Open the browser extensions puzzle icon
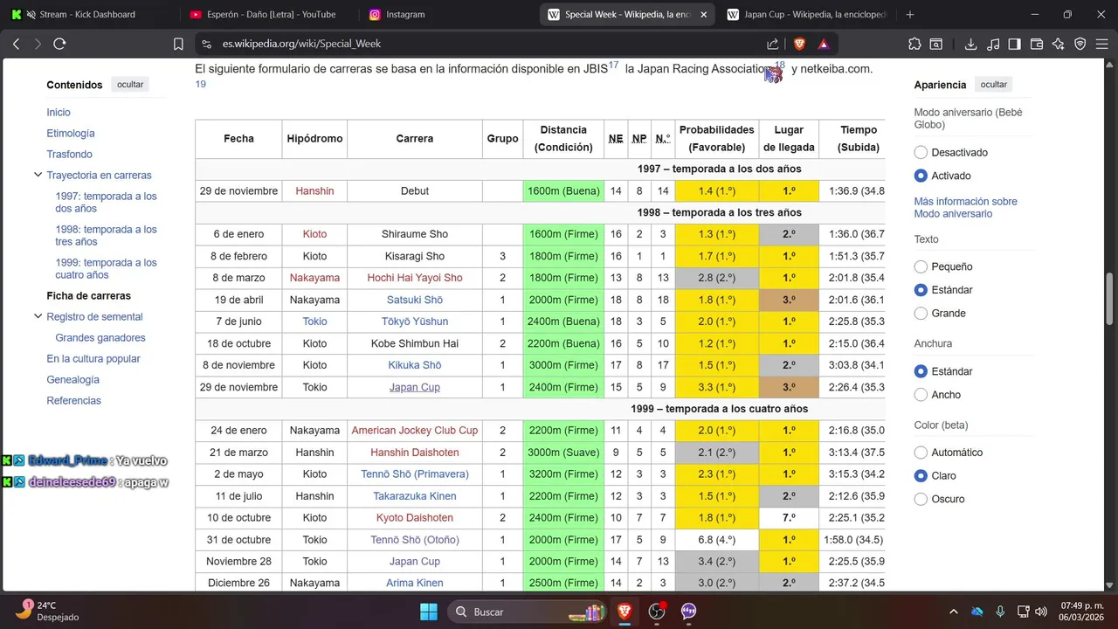Screen dimensions: 1118x629 point(914,44)
